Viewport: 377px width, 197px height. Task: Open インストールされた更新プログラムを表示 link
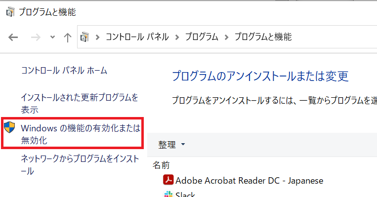80,104
